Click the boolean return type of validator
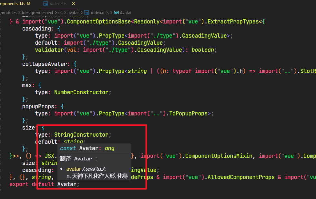316x199 pixels. click(x=203, y=50)
